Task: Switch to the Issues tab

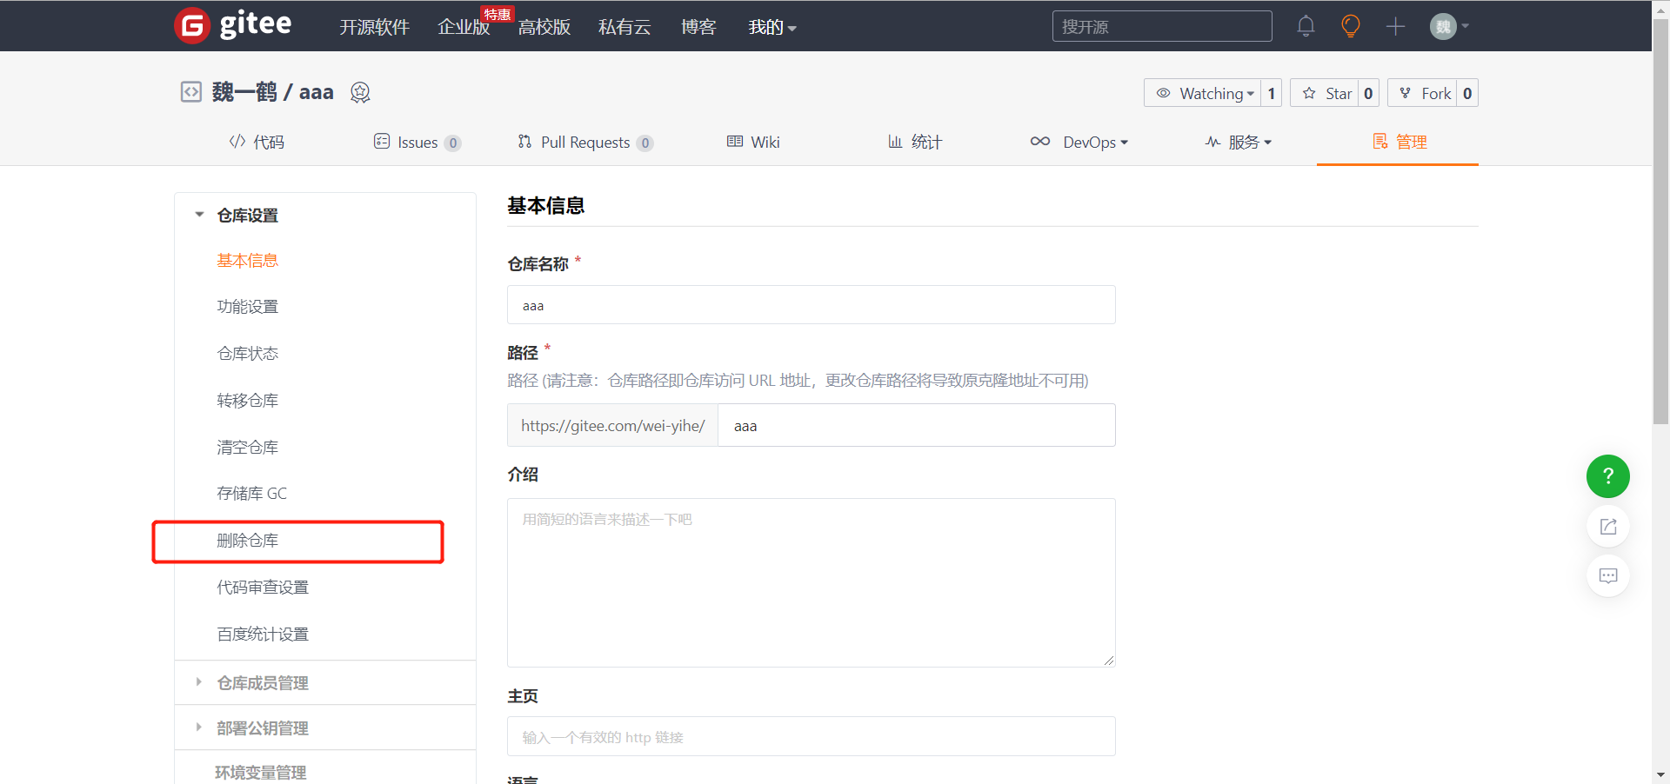Action: click(x=417, y=142)
